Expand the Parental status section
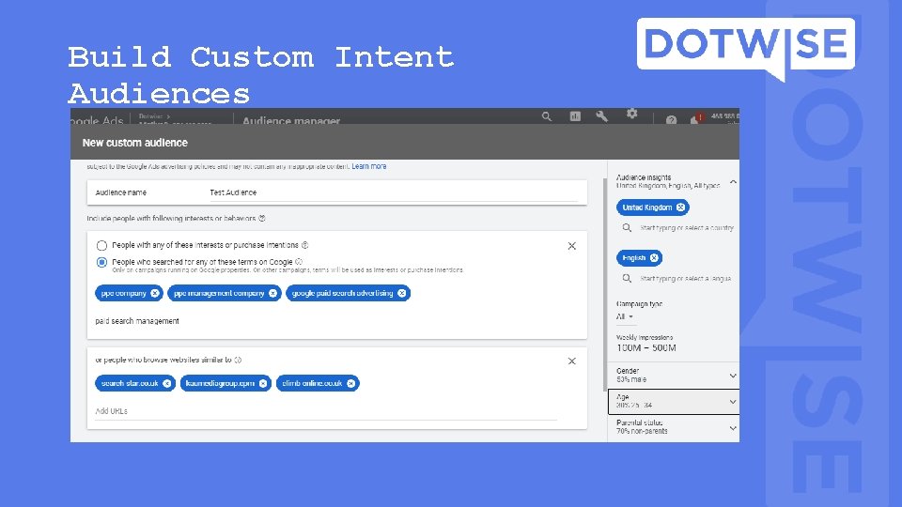902x507 pixels. pyautogui.click(x=674, y=427)
